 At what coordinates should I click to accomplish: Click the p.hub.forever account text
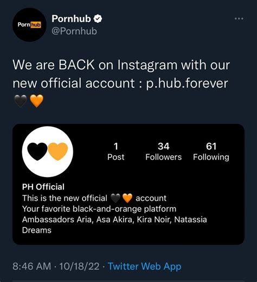click(x=187, y=83)
